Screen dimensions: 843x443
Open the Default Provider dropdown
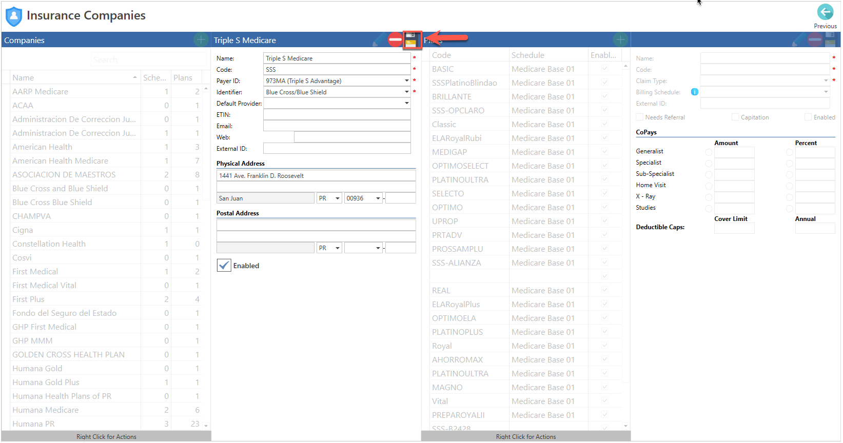point(406,104)
